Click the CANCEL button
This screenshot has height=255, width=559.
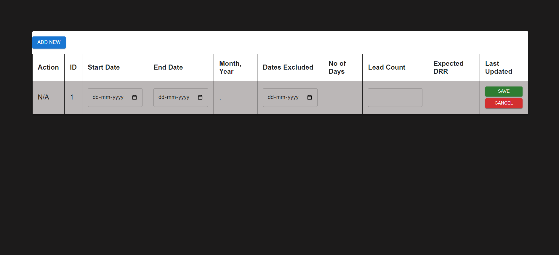click(504, 103)
